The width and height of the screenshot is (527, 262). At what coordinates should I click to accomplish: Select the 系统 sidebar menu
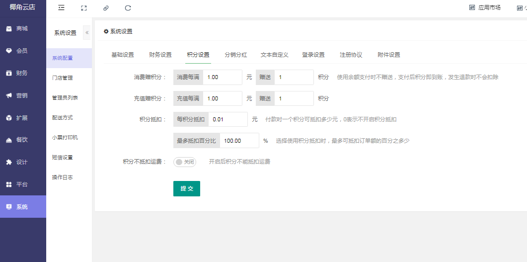click(23, 206)
